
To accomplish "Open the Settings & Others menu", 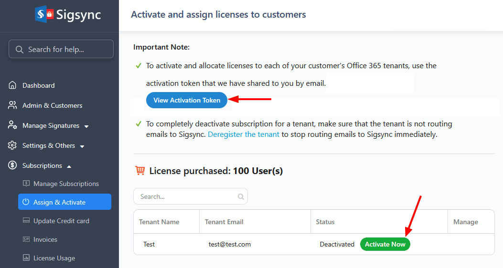I will (49, 145).
